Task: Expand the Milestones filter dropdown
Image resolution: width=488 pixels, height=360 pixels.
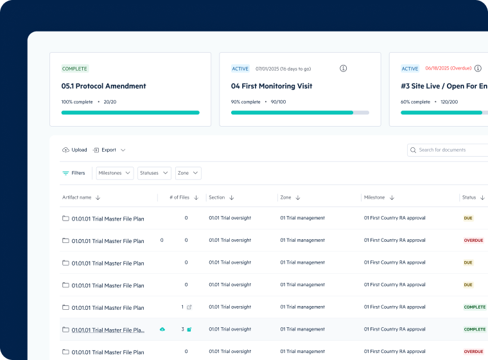Action: click(115, 173)
